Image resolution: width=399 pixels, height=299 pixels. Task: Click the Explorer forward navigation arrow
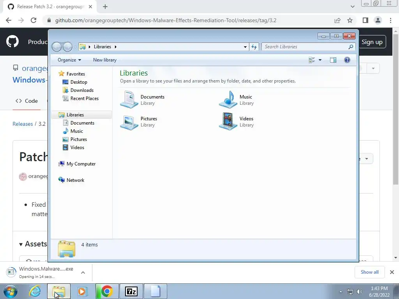click(67, 47)
